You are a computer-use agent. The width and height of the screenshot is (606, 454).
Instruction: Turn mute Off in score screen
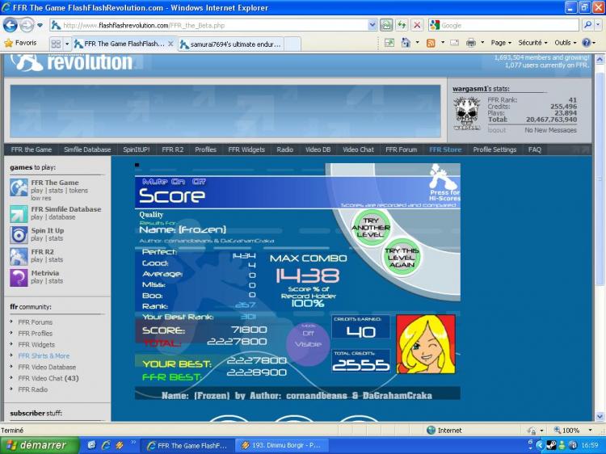click(199, 182)
